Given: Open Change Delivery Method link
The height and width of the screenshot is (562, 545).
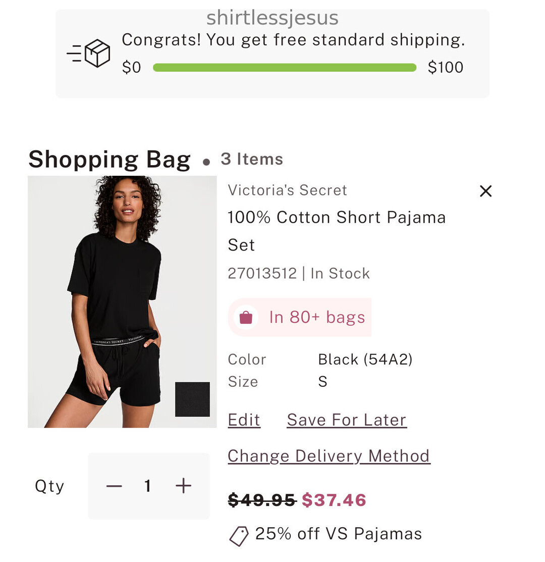Looking at the screenshot, I should [x=329, y=456].
